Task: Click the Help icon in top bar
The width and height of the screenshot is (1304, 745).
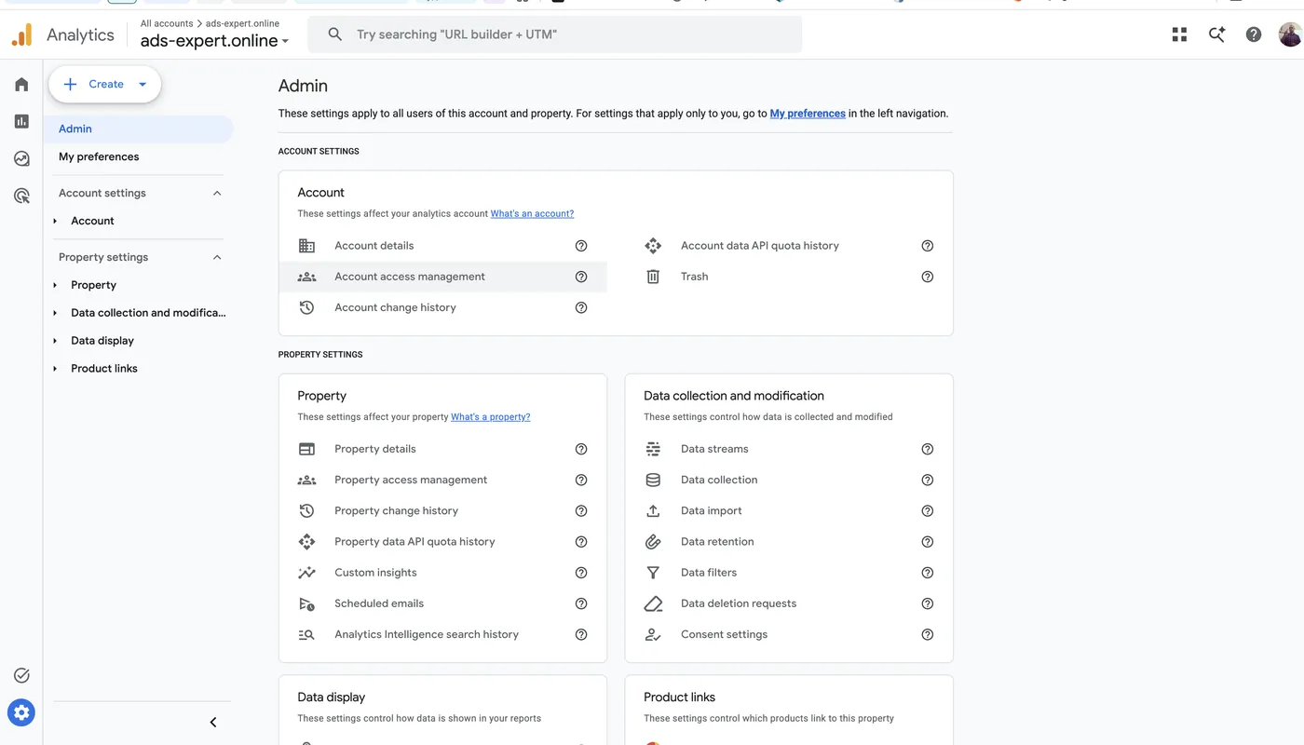Action: click(x=1254, y=34)
